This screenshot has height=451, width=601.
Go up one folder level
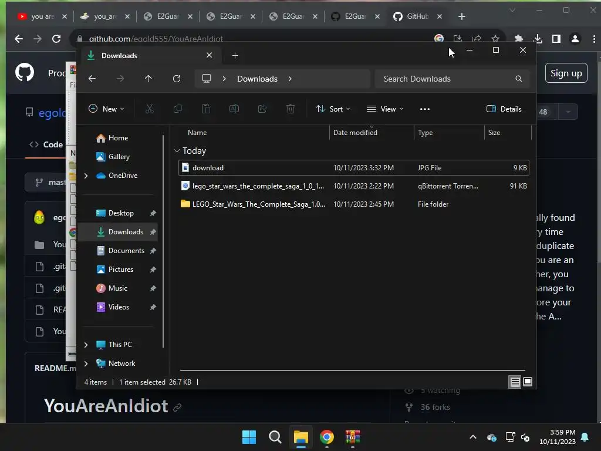pos(148,79)
